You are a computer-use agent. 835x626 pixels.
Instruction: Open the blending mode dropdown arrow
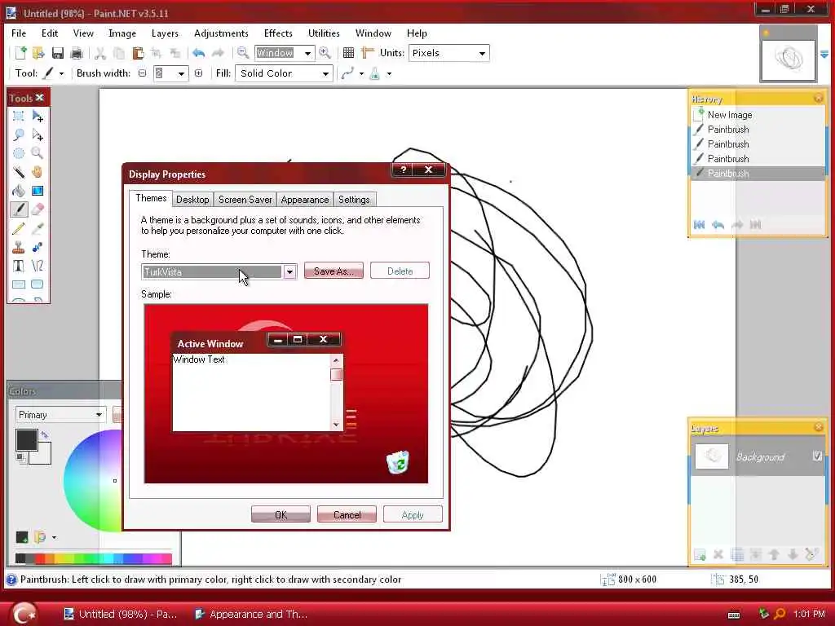[389, 73]
